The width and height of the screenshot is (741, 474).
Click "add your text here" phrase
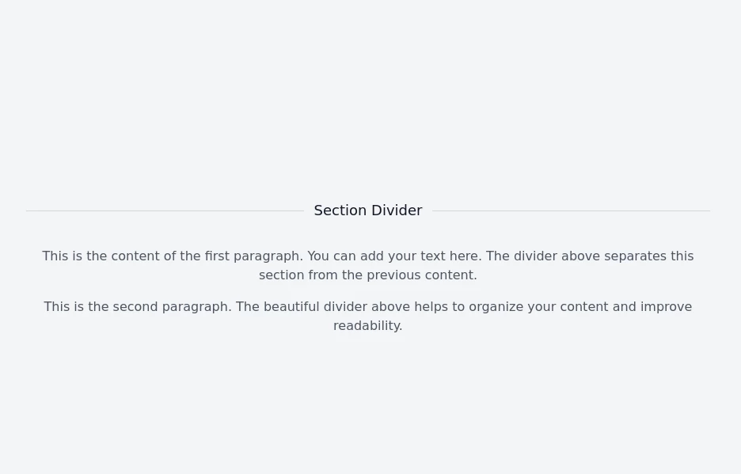tap(419, 256)
